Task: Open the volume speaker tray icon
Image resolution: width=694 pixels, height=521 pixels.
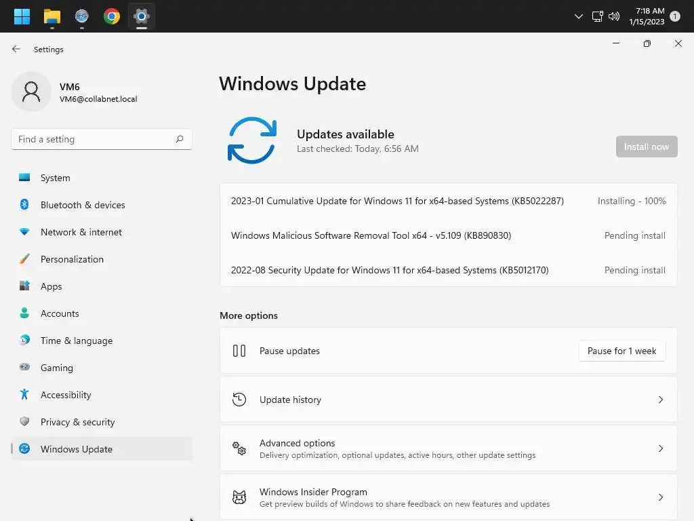Action: [614, 16]
